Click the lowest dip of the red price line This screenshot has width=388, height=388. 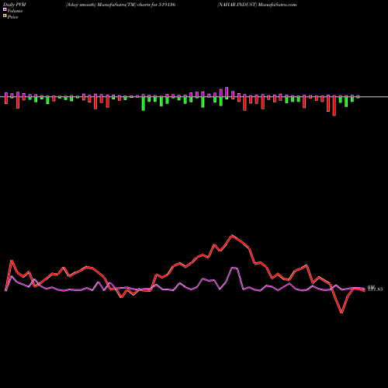point(341,313)
